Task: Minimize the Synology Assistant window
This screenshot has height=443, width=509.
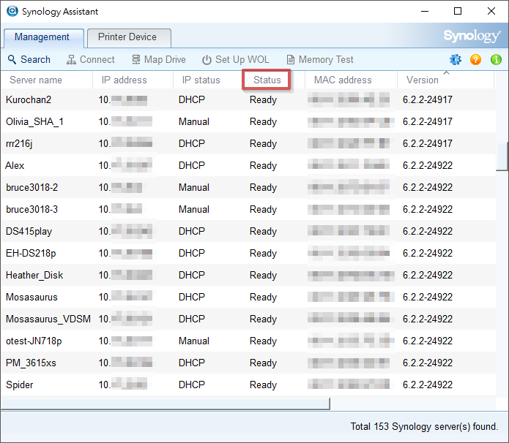Action: (425, 12)
